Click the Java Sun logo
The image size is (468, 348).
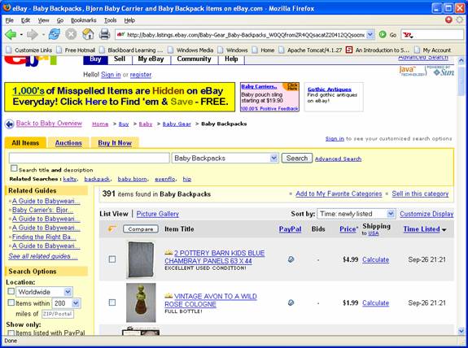(426, 71)
